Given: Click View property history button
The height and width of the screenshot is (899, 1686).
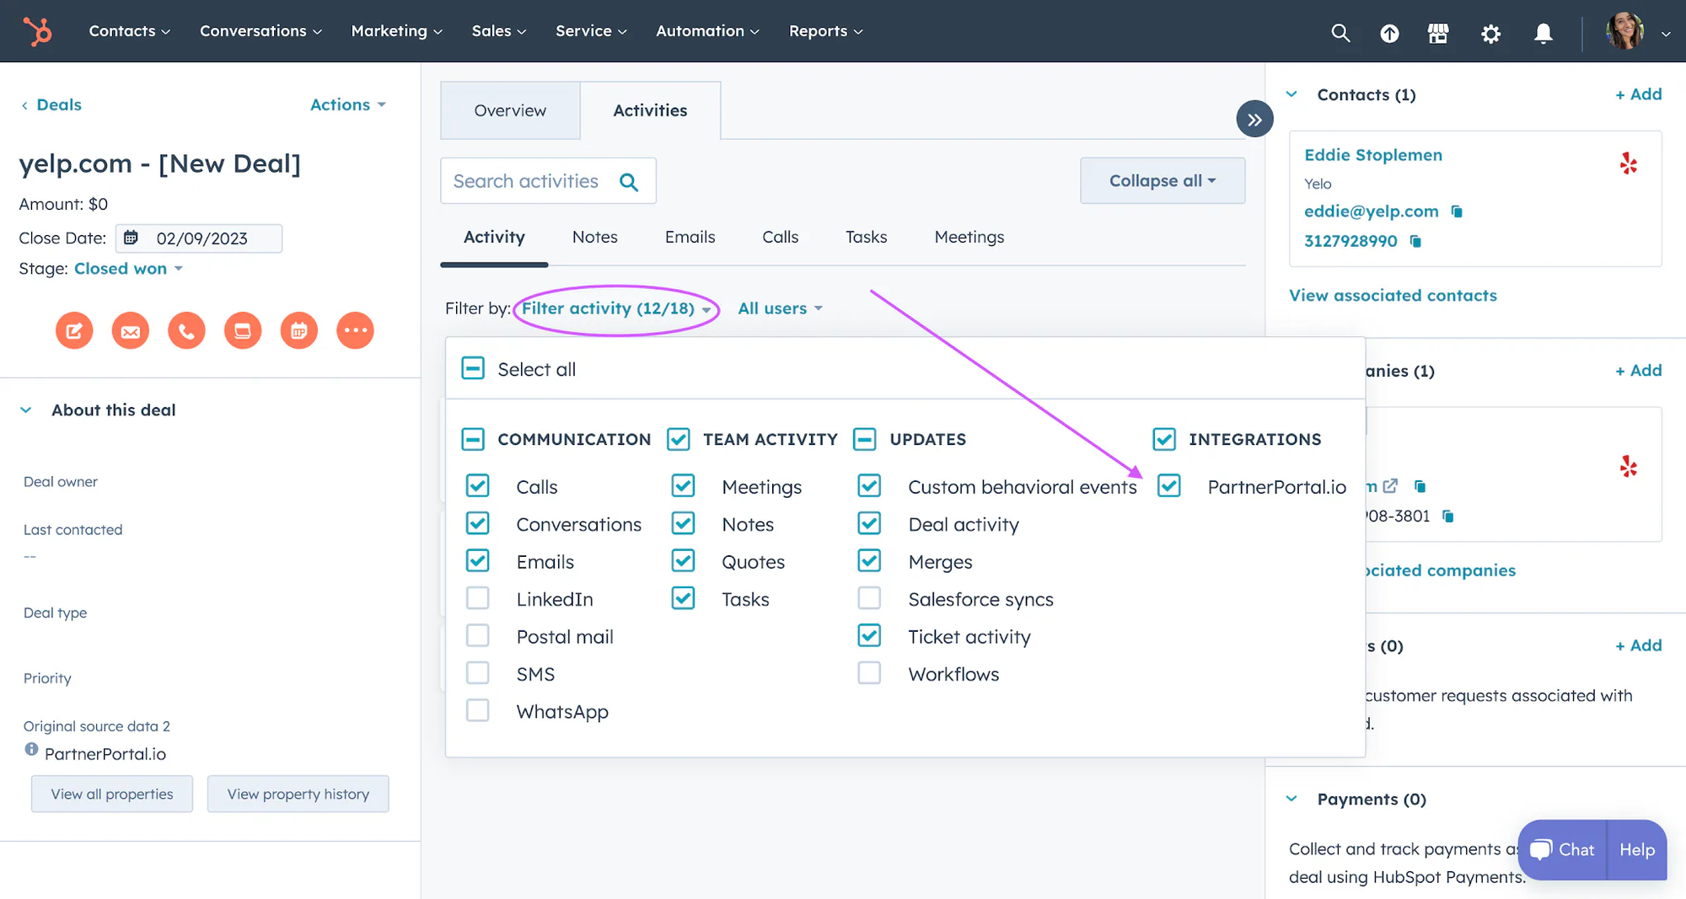Looking at the screenshot, I should coord(298,794).
